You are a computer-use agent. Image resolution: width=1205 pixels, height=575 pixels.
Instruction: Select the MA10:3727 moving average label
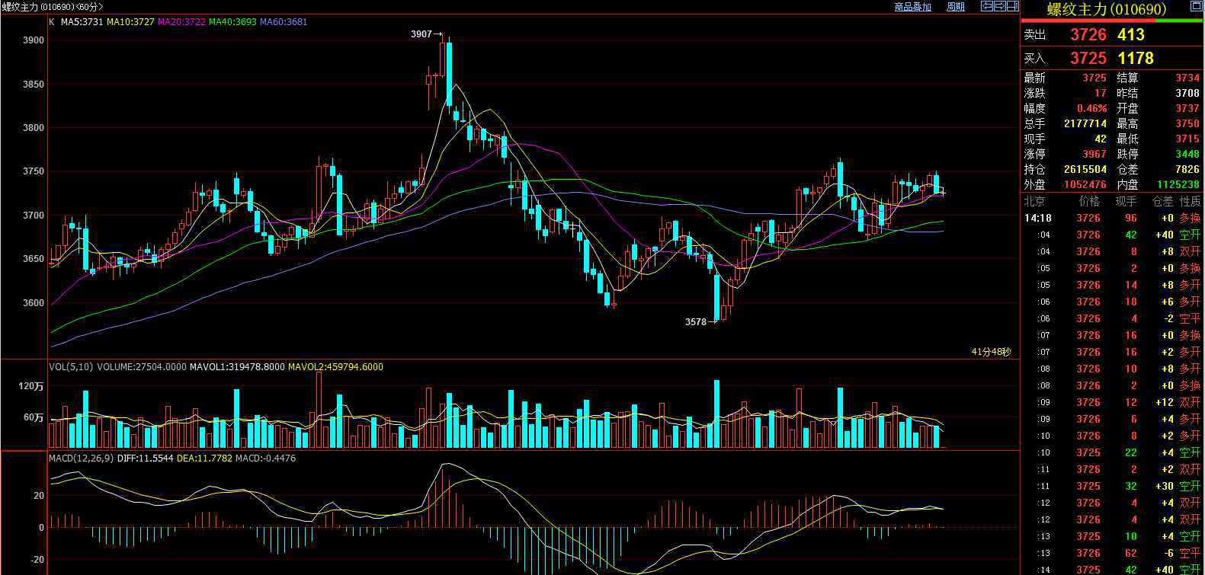pos(130,22)
